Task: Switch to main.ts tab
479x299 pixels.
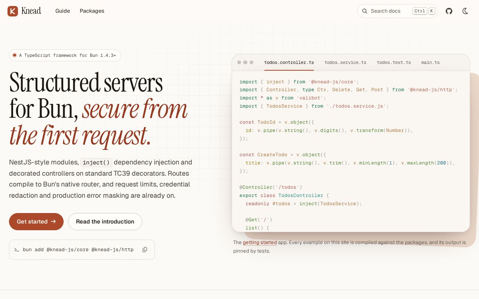Action: (x=430, y=62)
